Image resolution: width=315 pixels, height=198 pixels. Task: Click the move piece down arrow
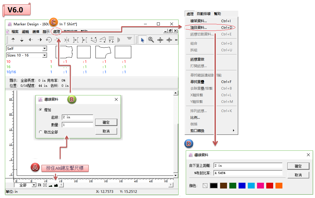click(22, 40)
